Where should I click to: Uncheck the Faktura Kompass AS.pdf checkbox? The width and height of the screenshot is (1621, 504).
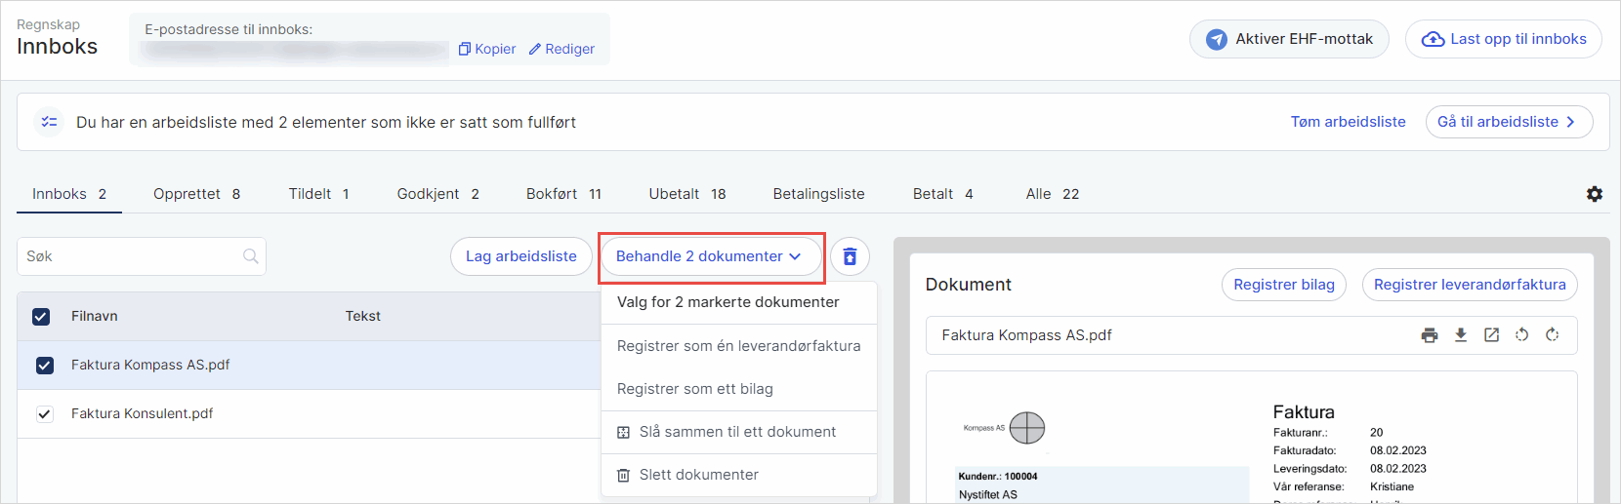tap(45, 366)
